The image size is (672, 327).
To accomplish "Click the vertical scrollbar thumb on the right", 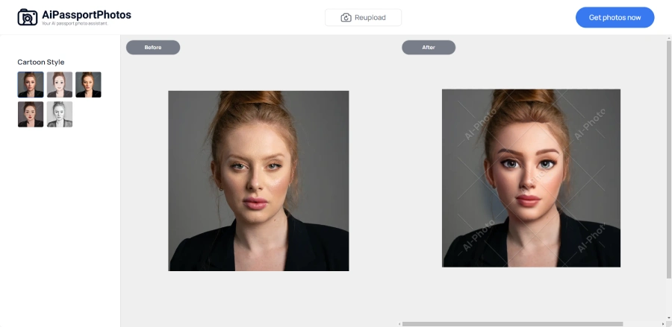I will click(668, 159).
